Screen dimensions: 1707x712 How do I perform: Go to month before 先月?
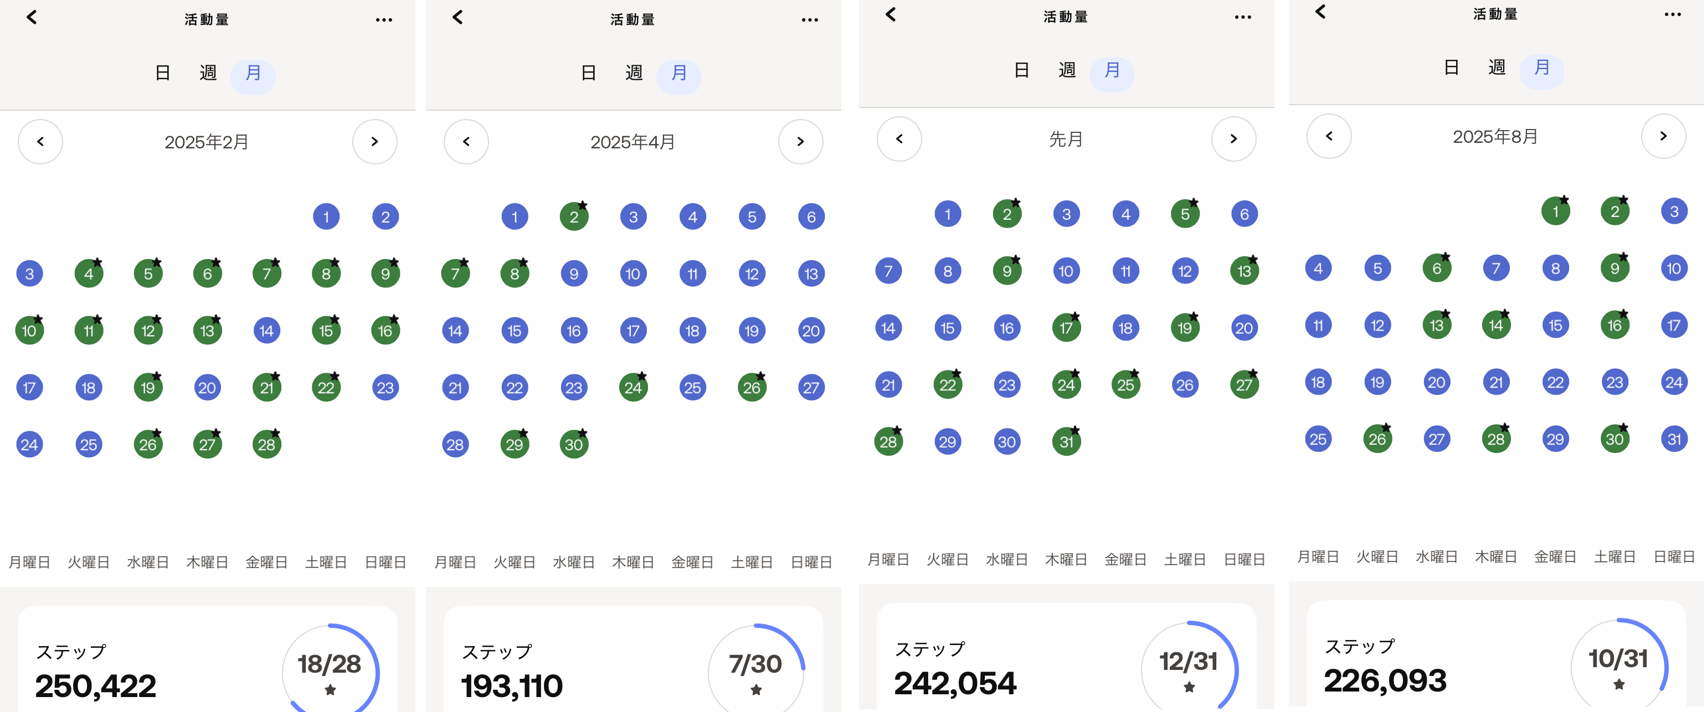(899, 139)
